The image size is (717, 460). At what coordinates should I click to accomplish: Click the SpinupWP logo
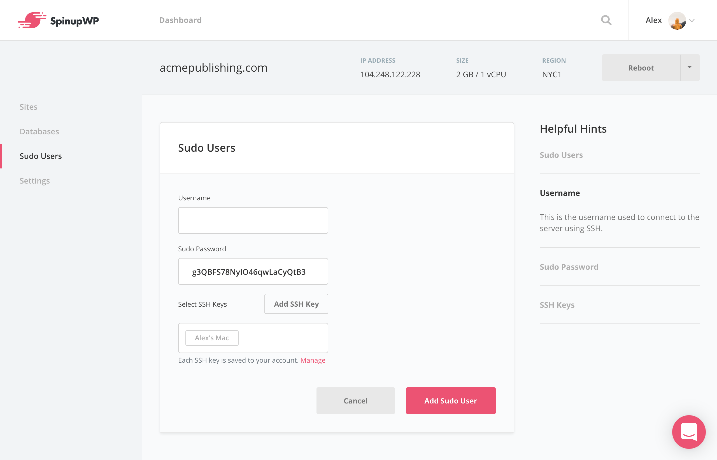click(58, 20)
